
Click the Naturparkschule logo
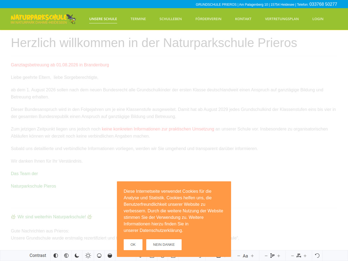(43, 19)
